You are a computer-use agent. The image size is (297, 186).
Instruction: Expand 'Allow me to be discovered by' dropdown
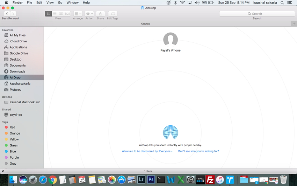point(147,151)
